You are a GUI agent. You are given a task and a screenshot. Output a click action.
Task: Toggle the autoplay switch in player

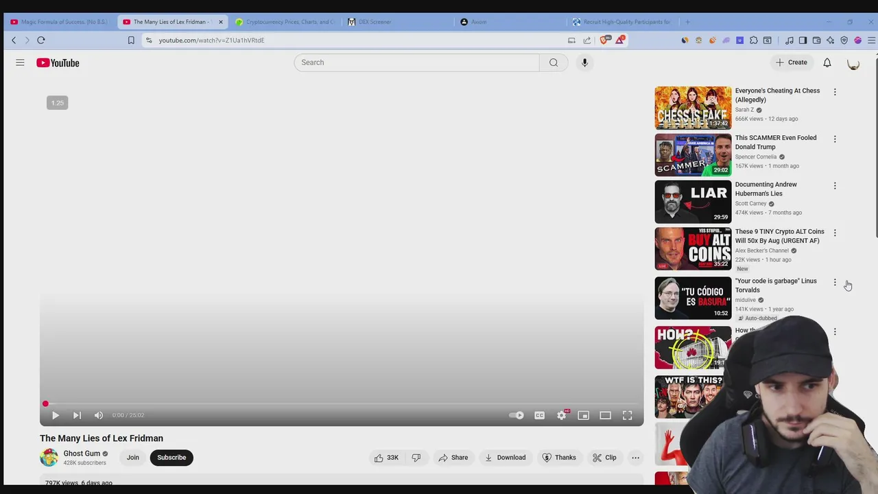point(517,415)
